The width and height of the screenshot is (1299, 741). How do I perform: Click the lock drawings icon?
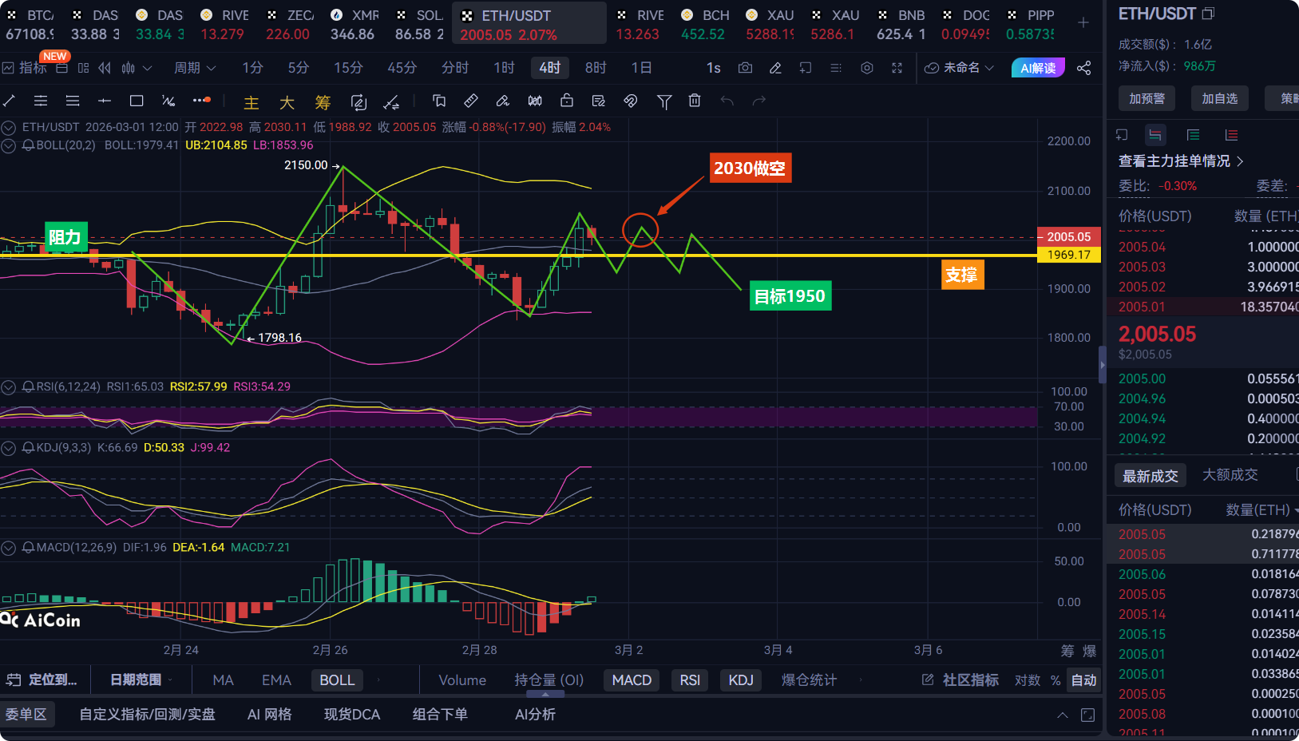566,101
